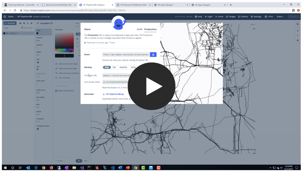303x172 pixels.
Task: Delete layer using the trash icon
Action: pos(31,23)
